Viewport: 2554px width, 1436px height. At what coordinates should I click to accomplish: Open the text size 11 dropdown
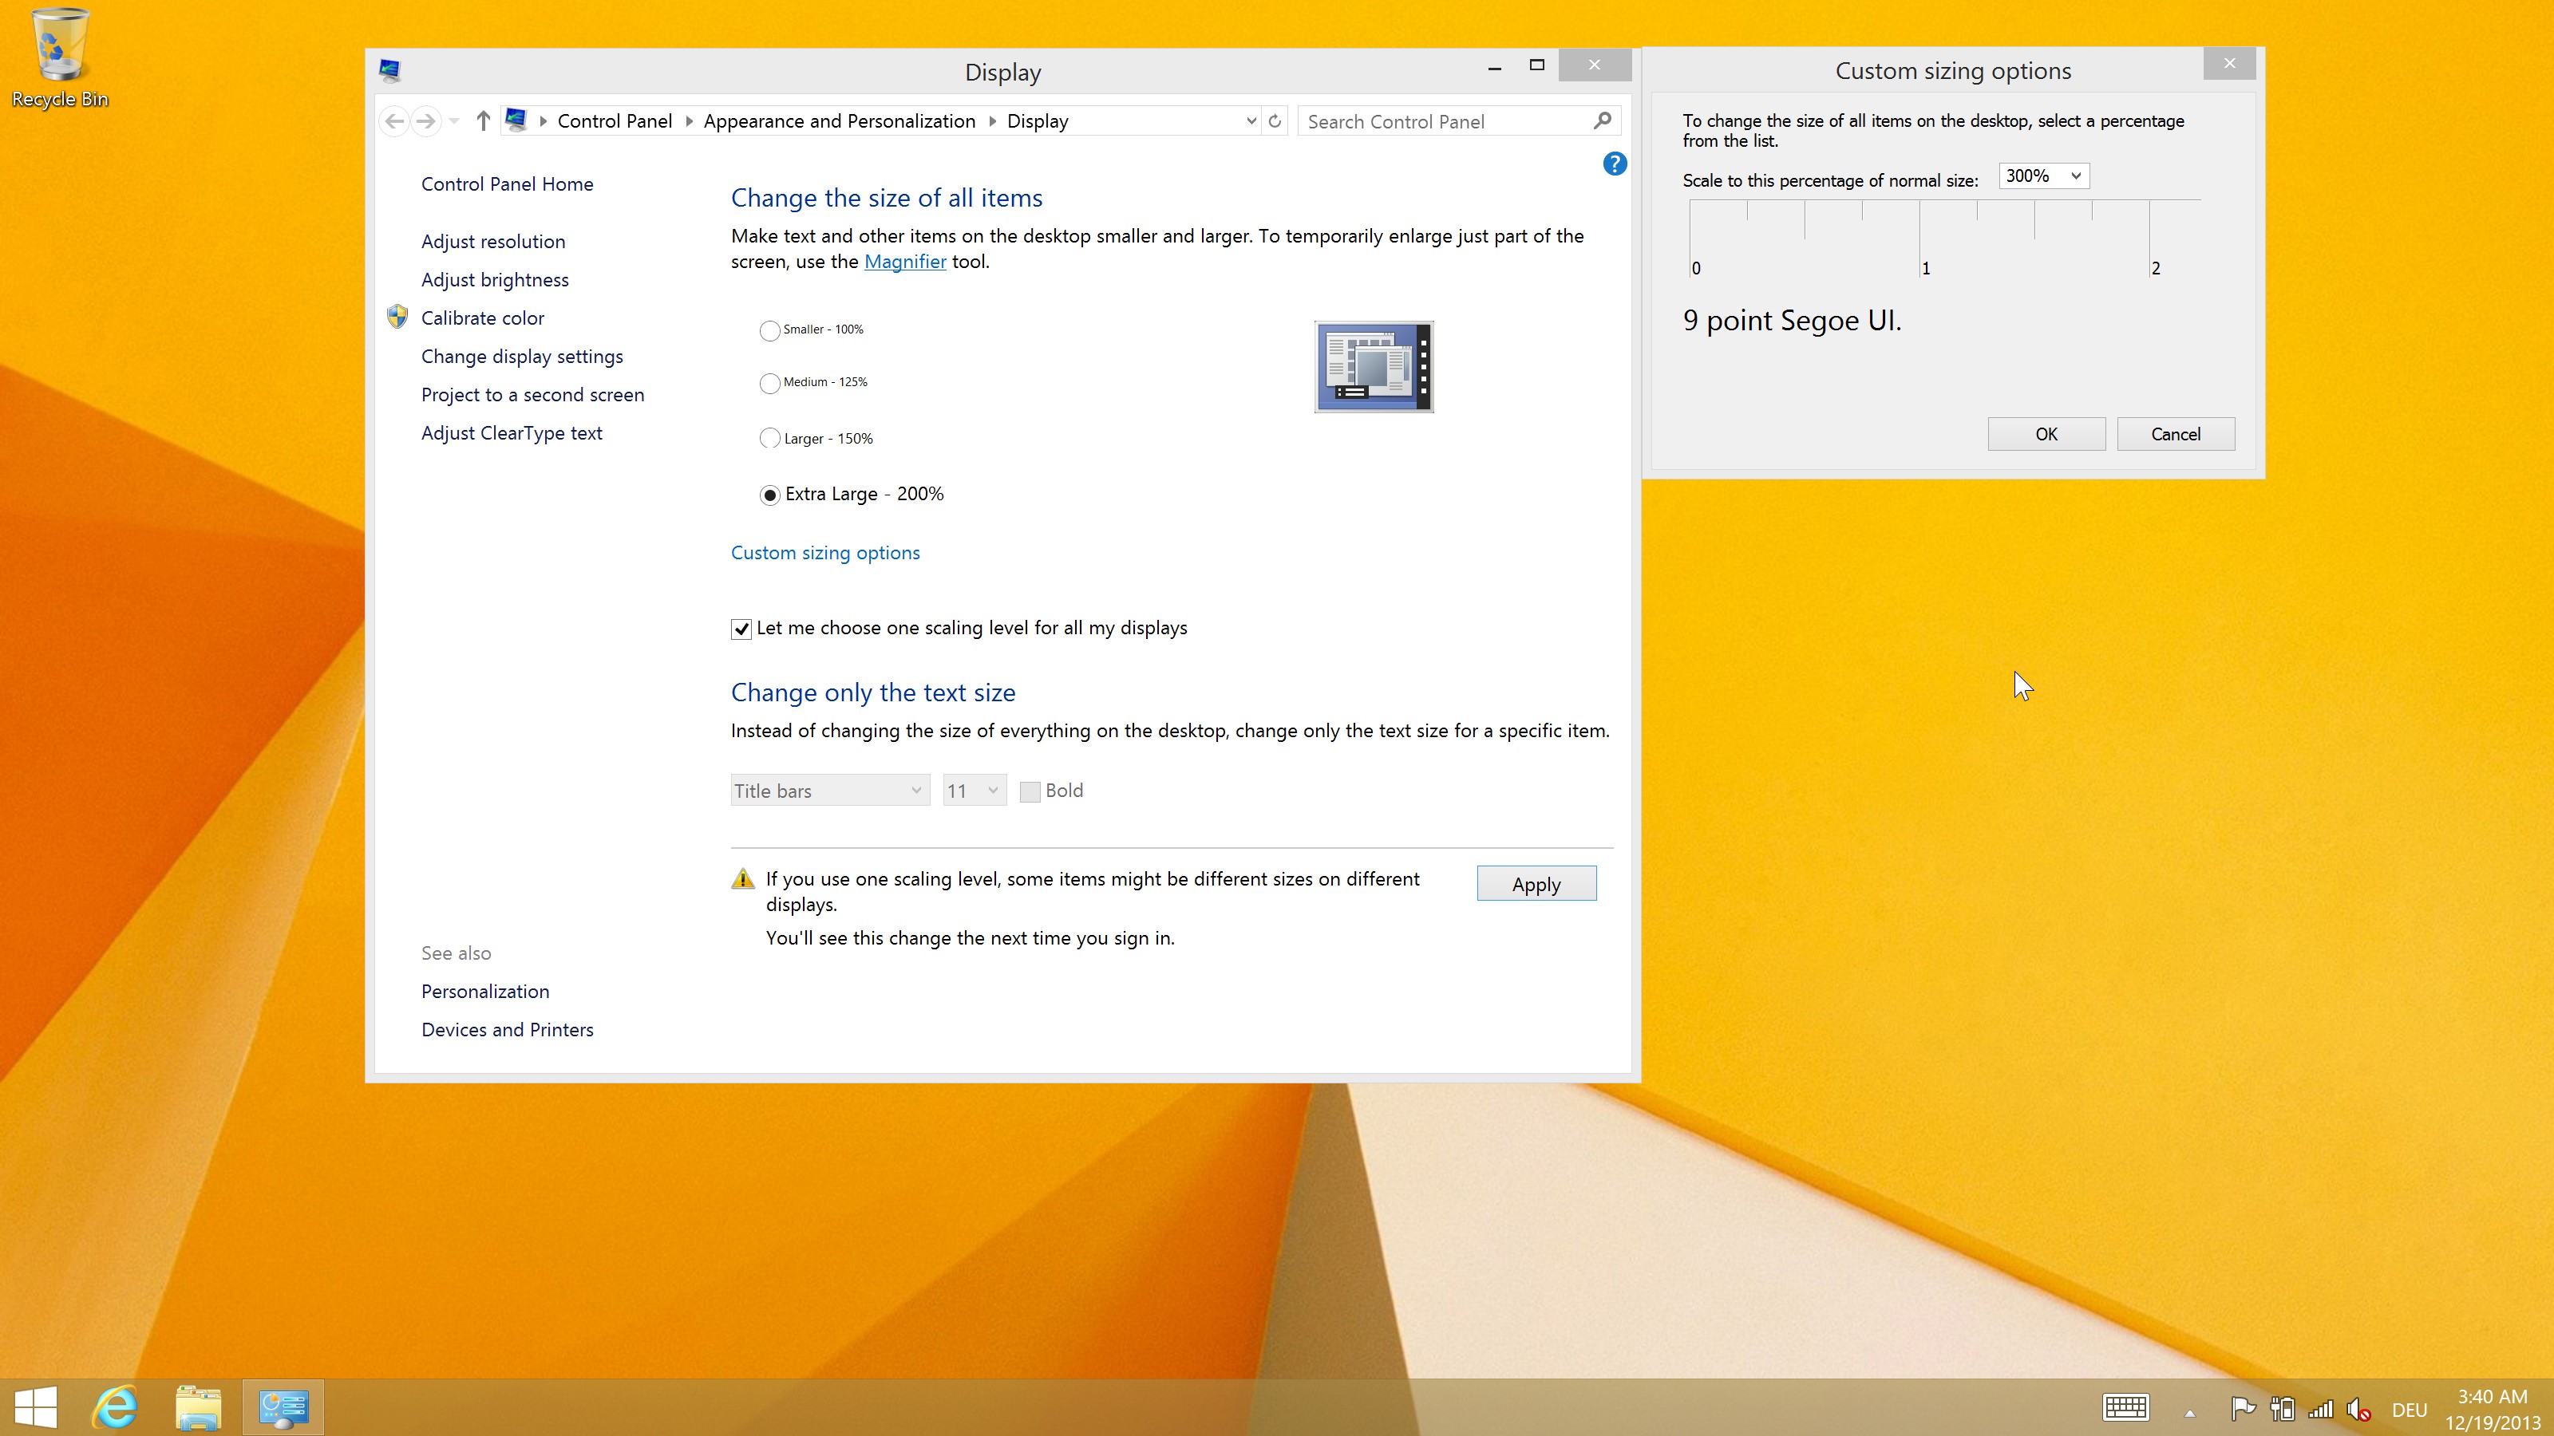coord(975,790)
